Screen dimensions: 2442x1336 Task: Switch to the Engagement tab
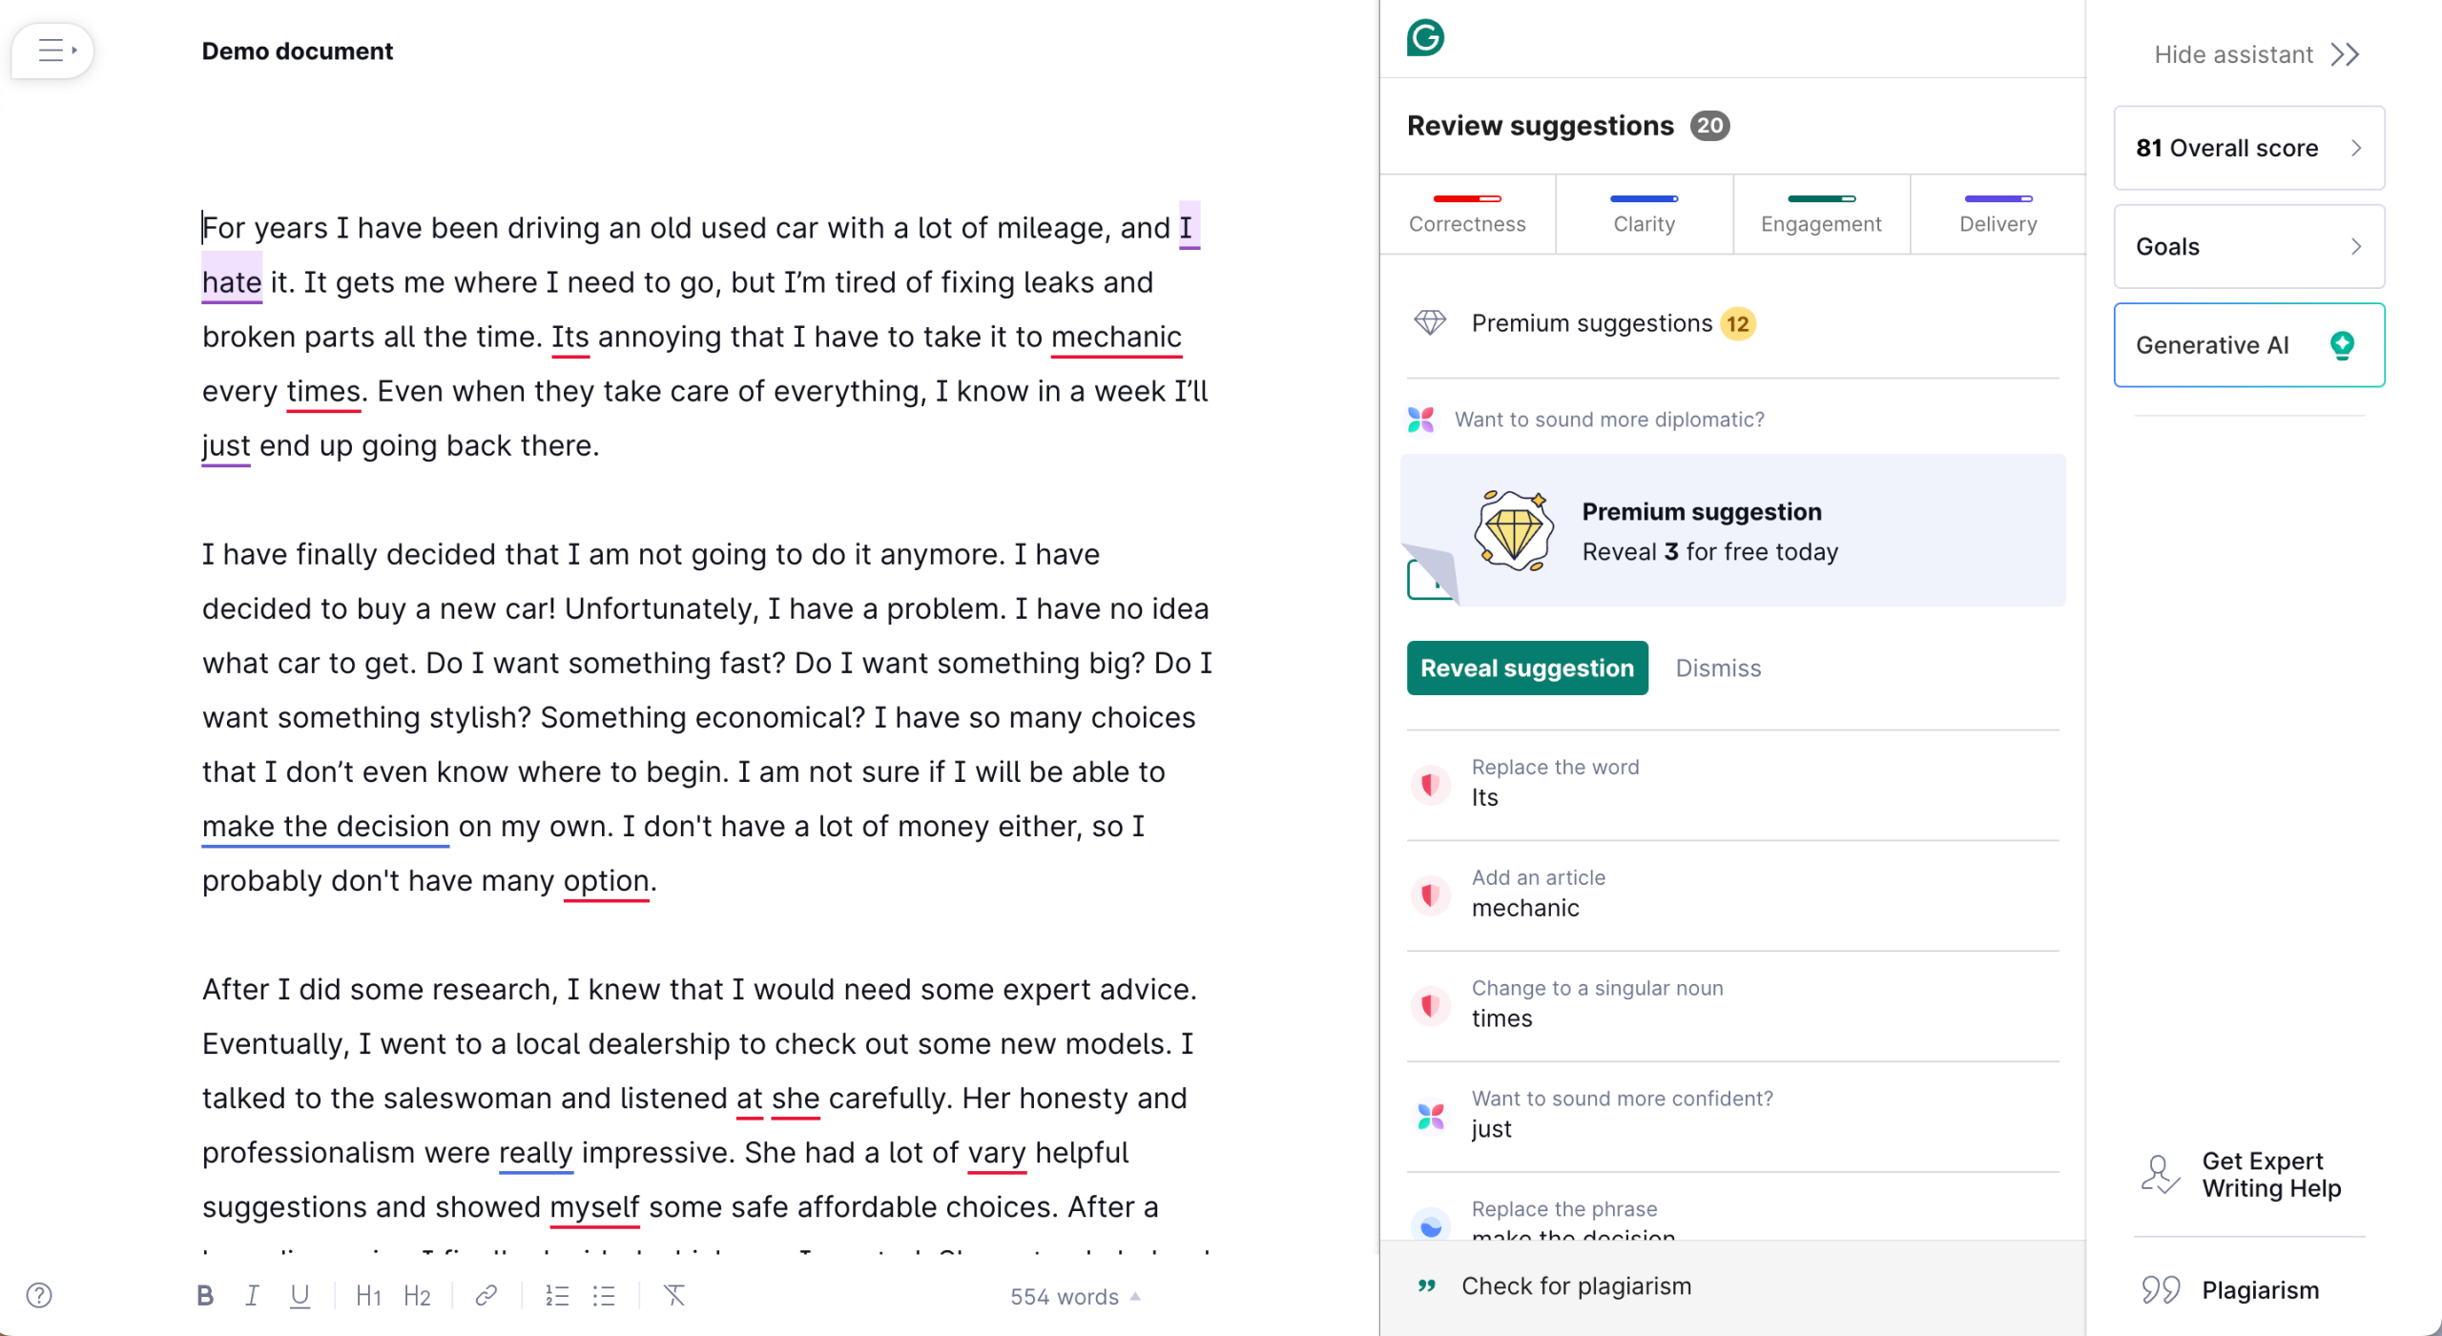[1821, 215]
